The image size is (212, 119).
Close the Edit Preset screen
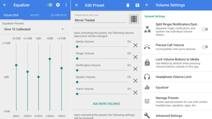[76, 5]
